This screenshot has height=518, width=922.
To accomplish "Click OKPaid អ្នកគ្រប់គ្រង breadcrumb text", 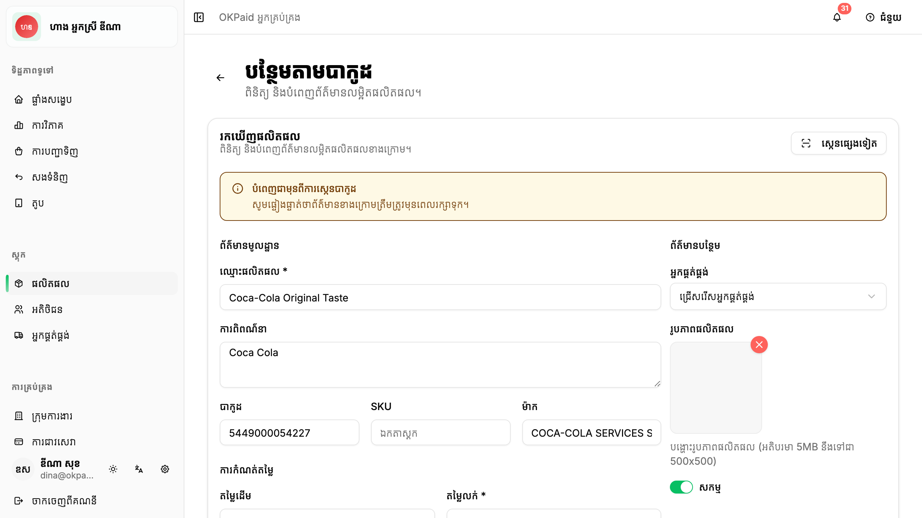I will point(259,17).
